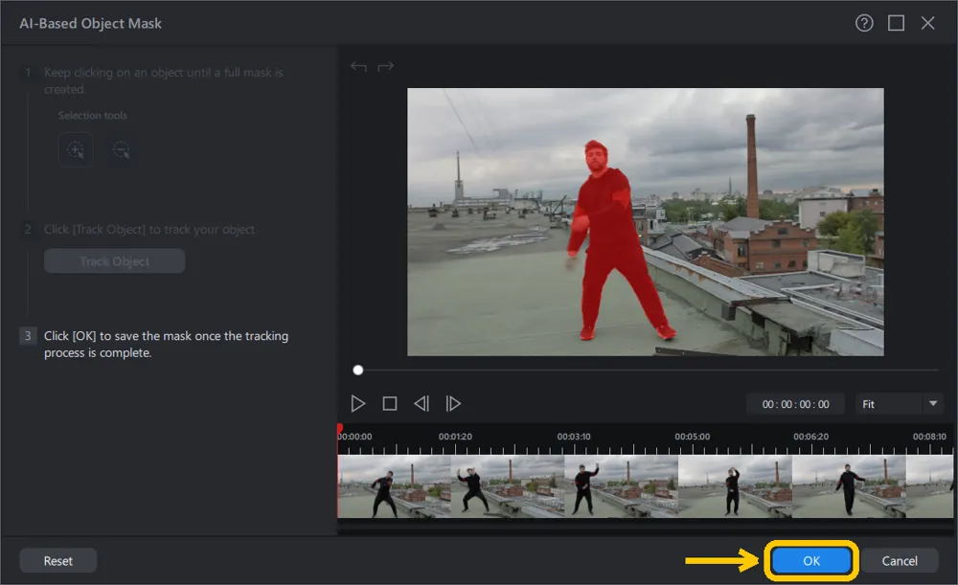Select the thumbnail frame below 00:01:20

[508, 486]
